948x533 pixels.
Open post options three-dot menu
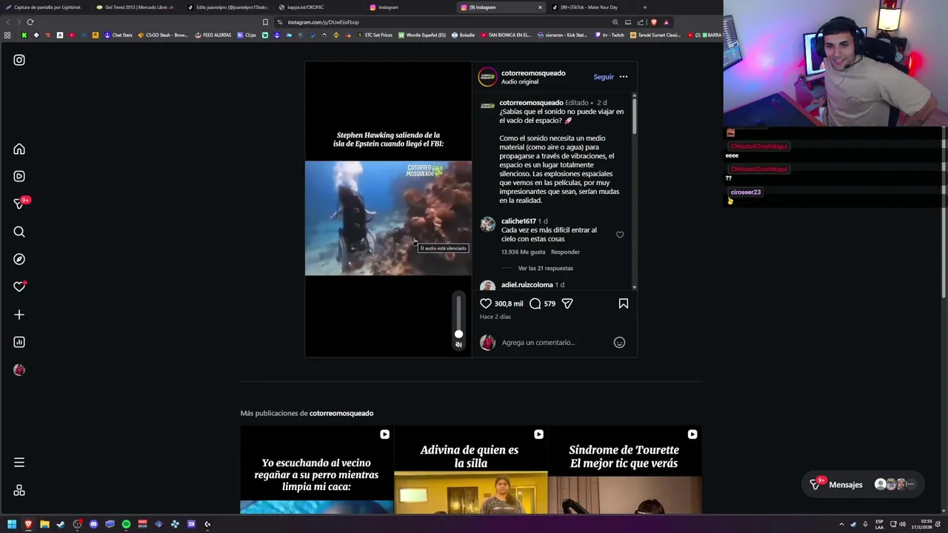pos(624,77)
